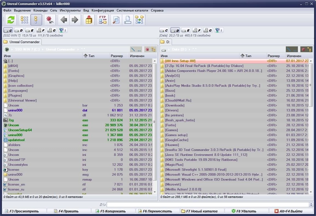
Task: Select drive E in left panel
Action: pos(30,30)
